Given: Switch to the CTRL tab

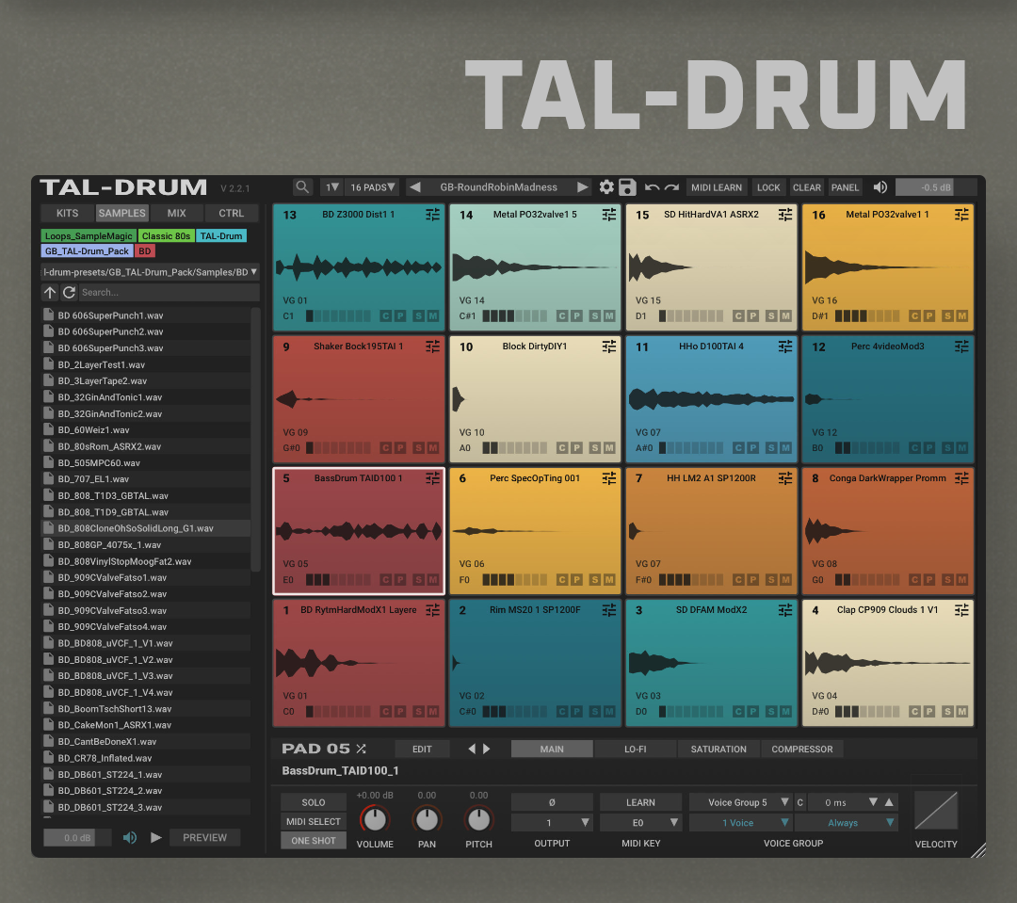Looking at the screenshot, I should [232, 213].
